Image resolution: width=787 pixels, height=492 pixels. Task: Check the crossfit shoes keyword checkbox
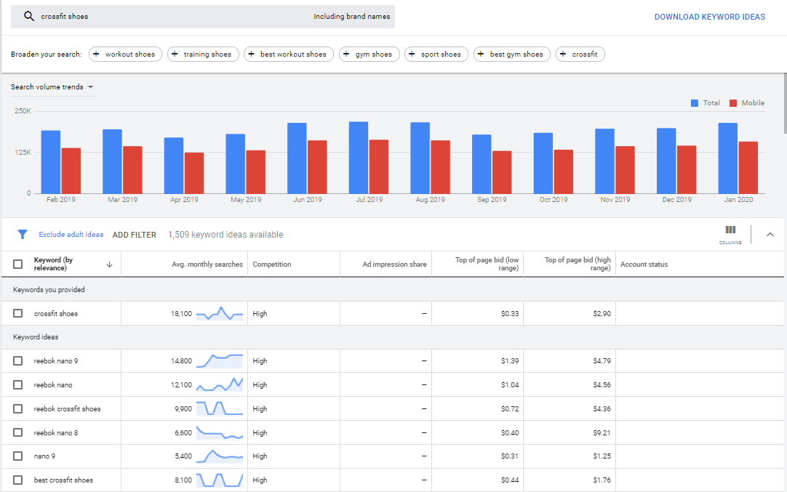coord(18,314)
